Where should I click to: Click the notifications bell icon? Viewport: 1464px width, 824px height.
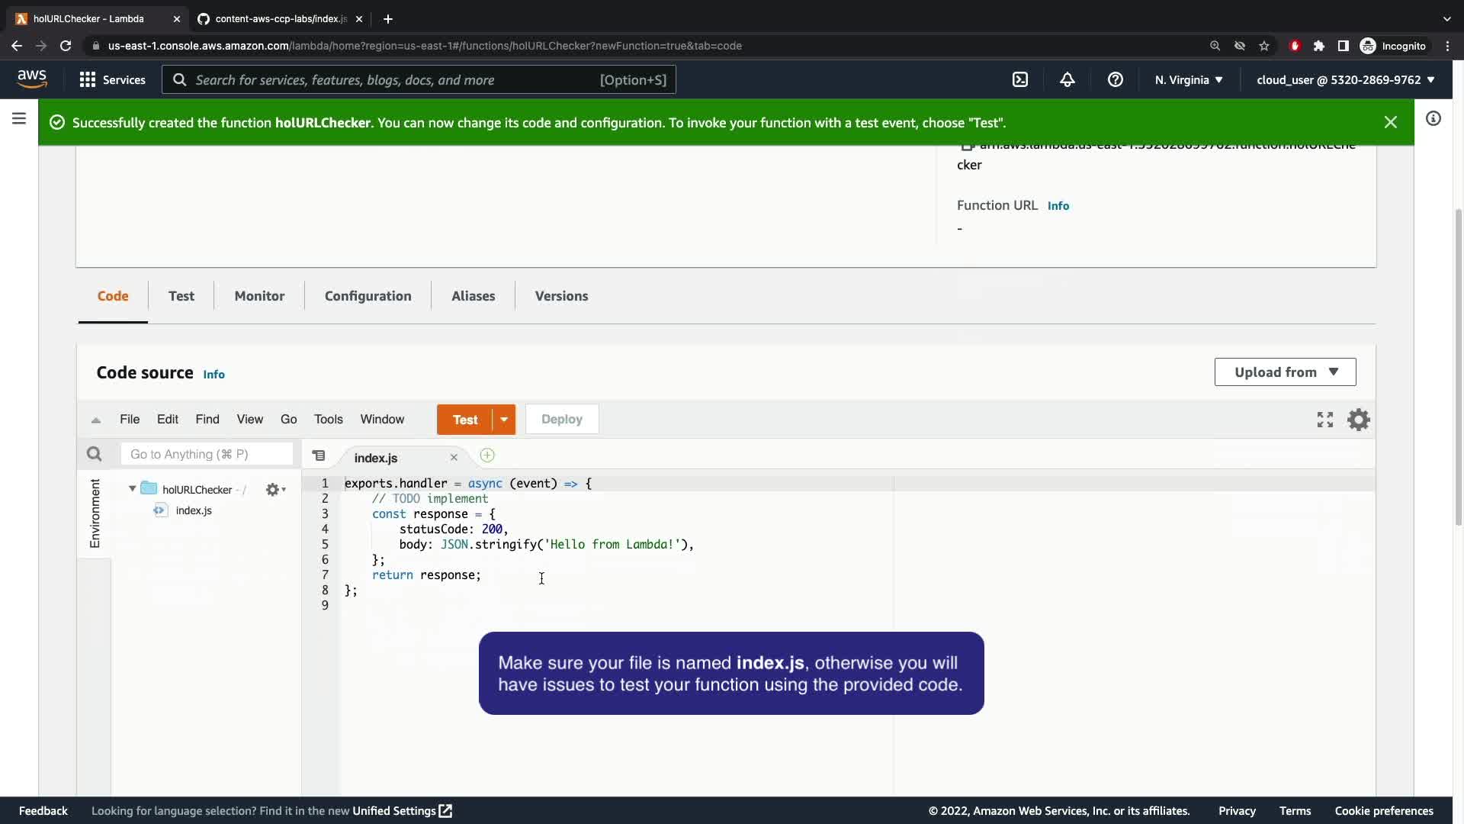1067,80
